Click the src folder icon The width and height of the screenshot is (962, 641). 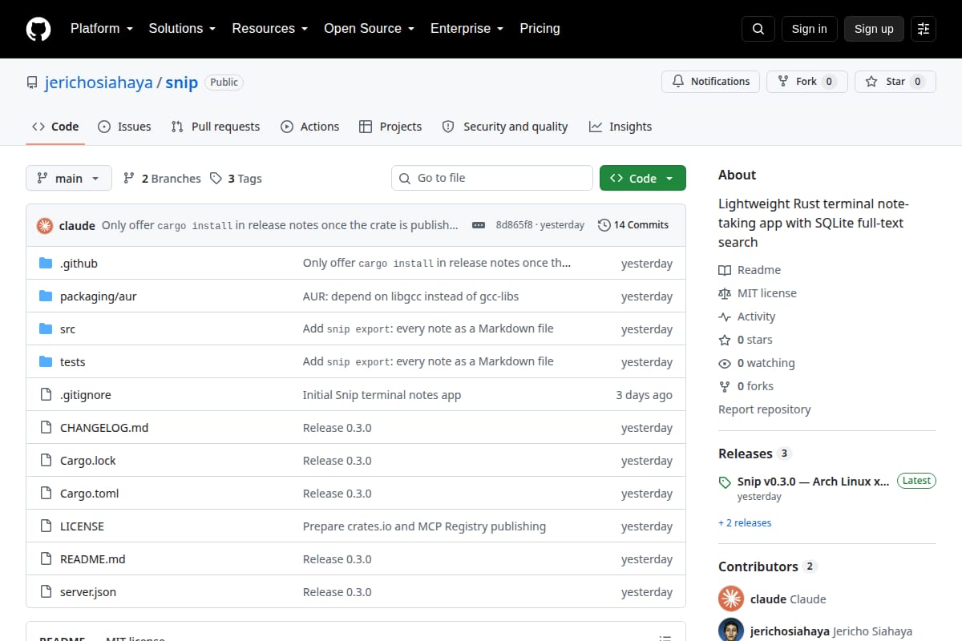(46, 329)
